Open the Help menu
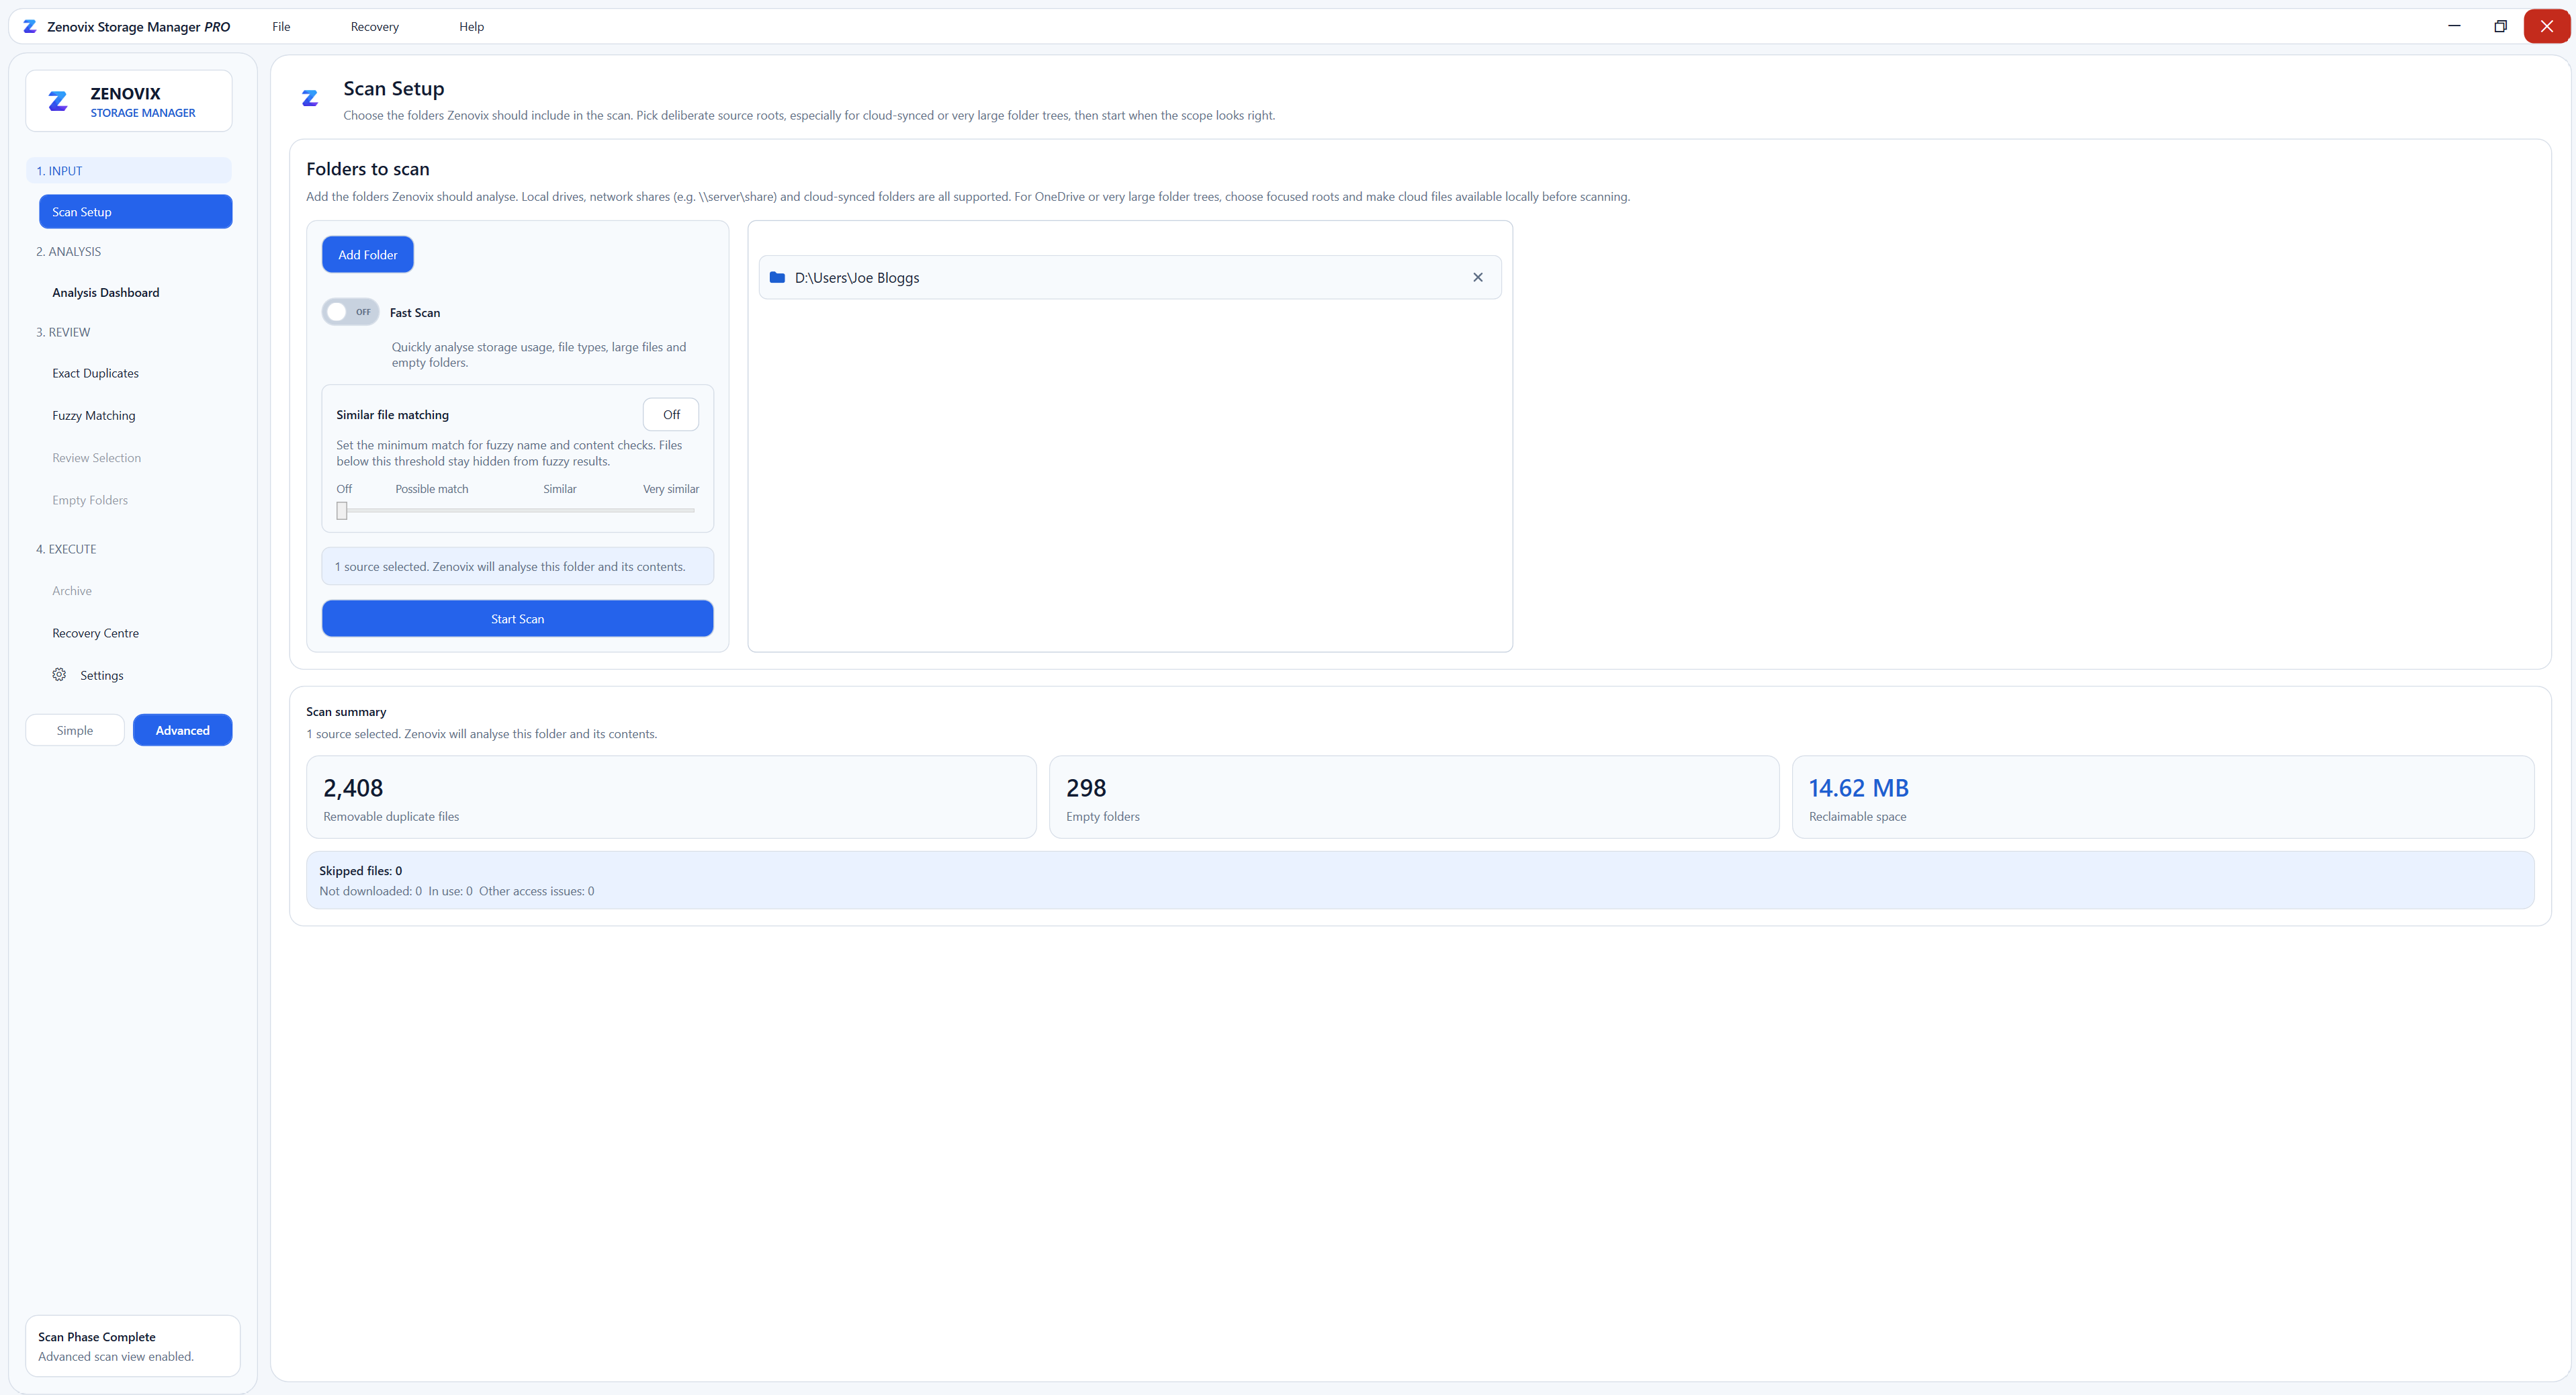2576x1395 pixels. (x=472, y=27)
